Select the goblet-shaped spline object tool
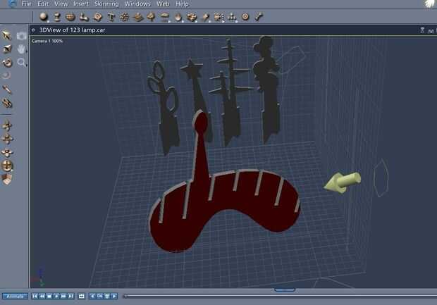The image size is (437, 305). coord(57,17)
